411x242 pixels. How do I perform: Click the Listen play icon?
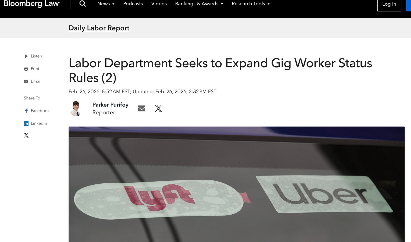pyautogui.click(x=26, y=56)
